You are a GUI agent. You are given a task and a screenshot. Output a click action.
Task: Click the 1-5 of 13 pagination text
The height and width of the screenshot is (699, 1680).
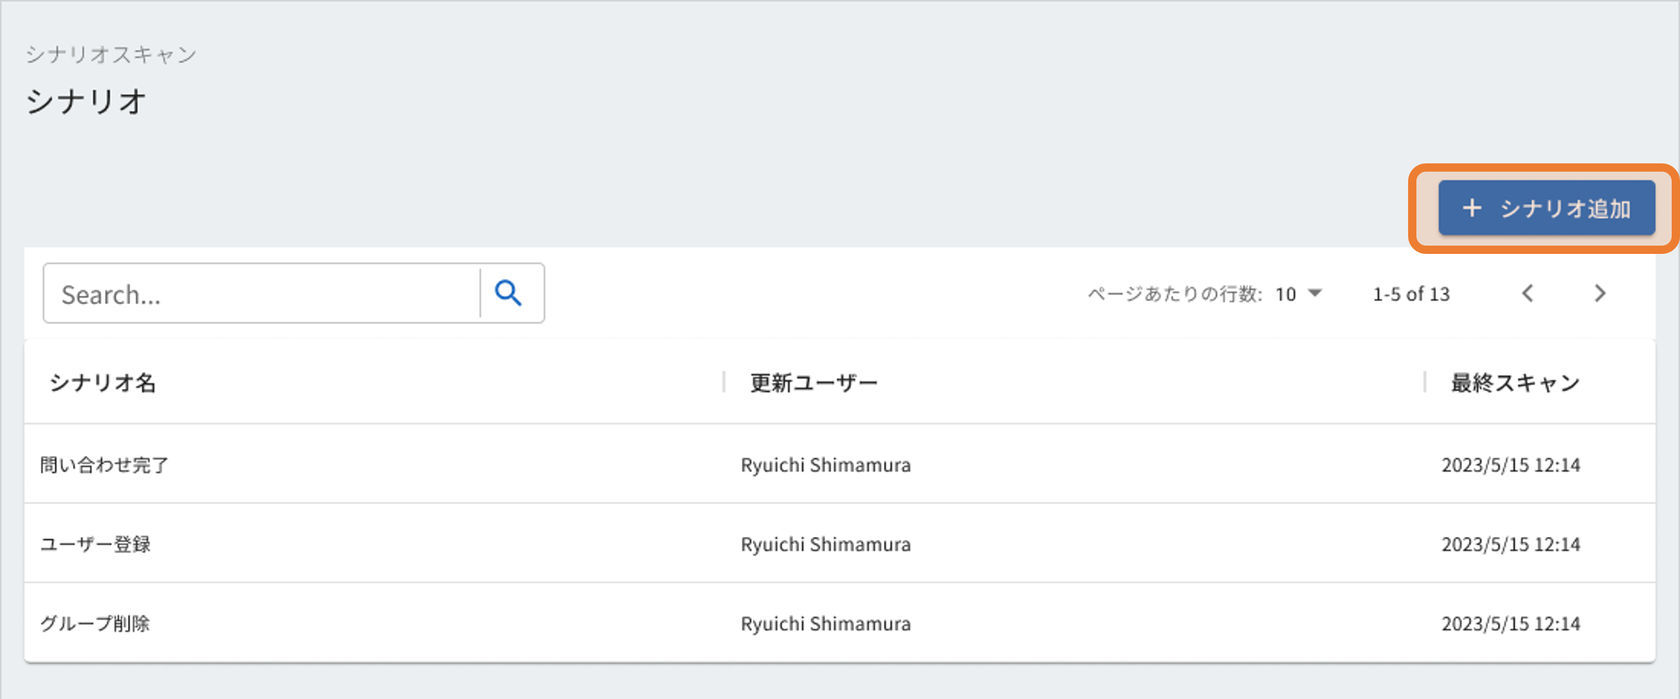(1411, 294)
